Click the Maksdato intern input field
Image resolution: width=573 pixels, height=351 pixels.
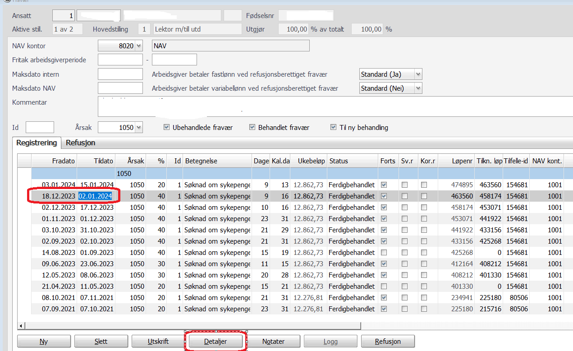120,74
